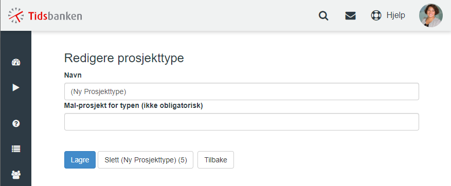Click the Redigere prosjekttype heading
This screenshot has width=451, height=186.
(x=124, y=58)
